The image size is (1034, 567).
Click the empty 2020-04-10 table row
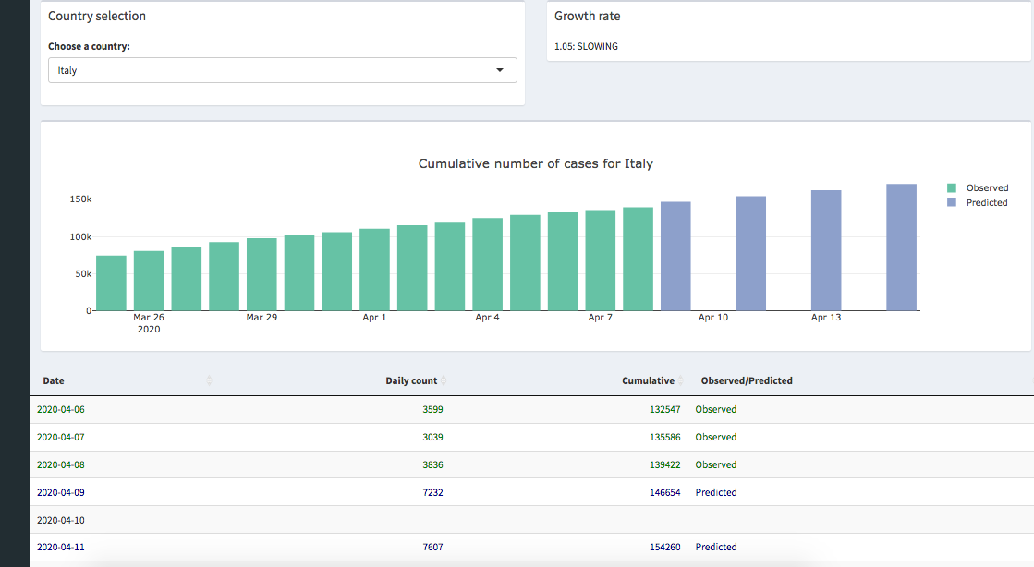click(x=370, y=520)
